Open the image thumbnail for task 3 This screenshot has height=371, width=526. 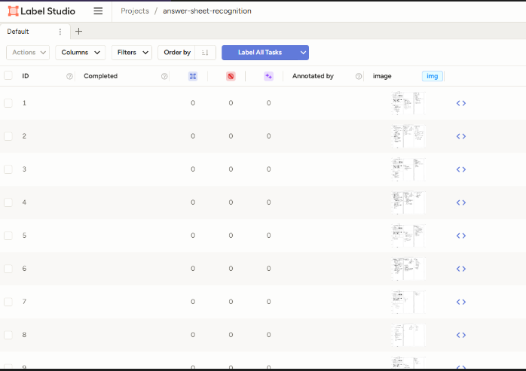click(408, 169)
